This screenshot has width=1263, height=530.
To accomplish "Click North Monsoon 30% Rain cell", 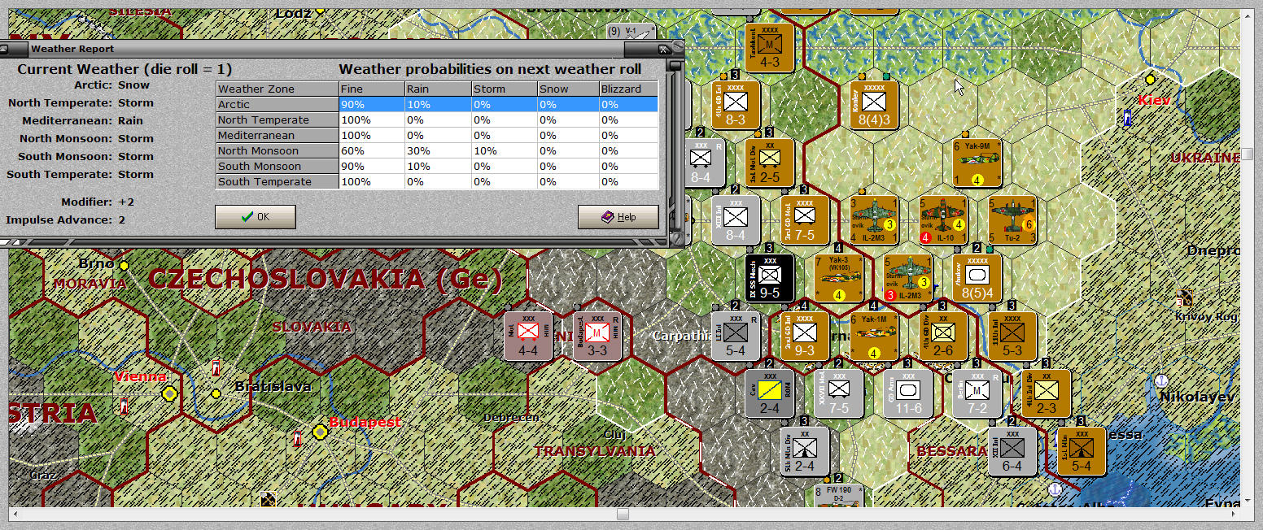I will pos(437,150).
